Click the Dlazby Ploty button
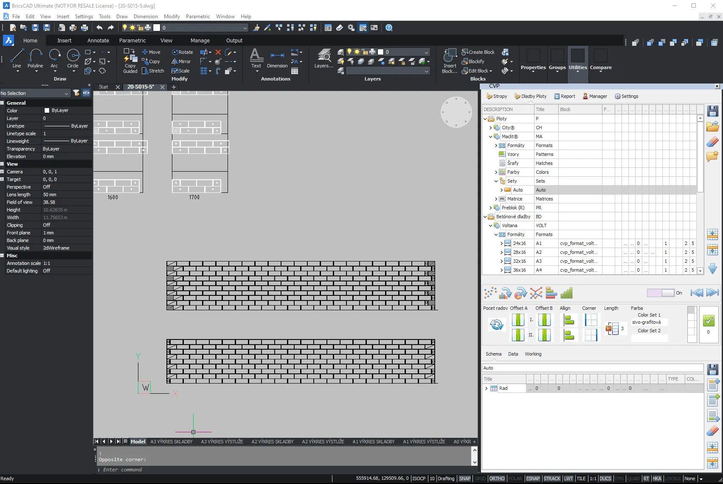Screen dimensions: 723x484 click(x=531, y=96)
